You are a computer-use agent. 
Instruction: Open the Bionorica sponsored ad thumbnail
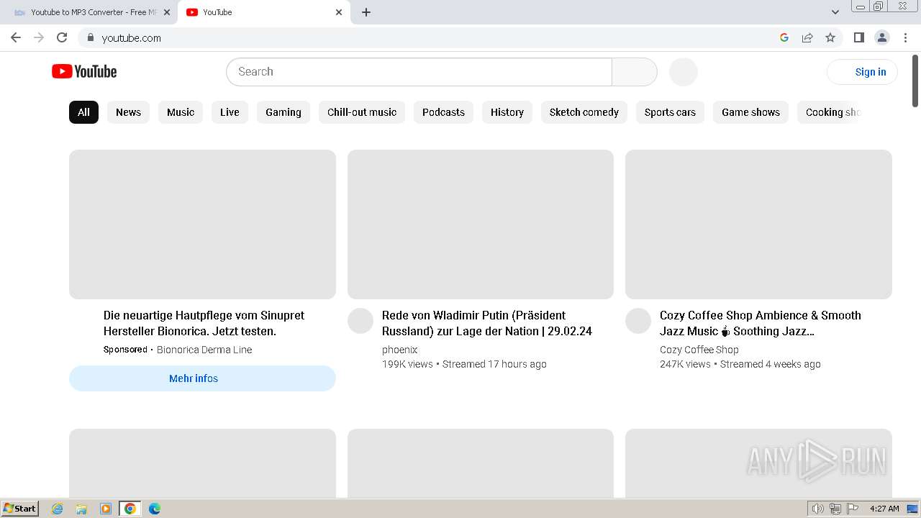pos(202,224)
